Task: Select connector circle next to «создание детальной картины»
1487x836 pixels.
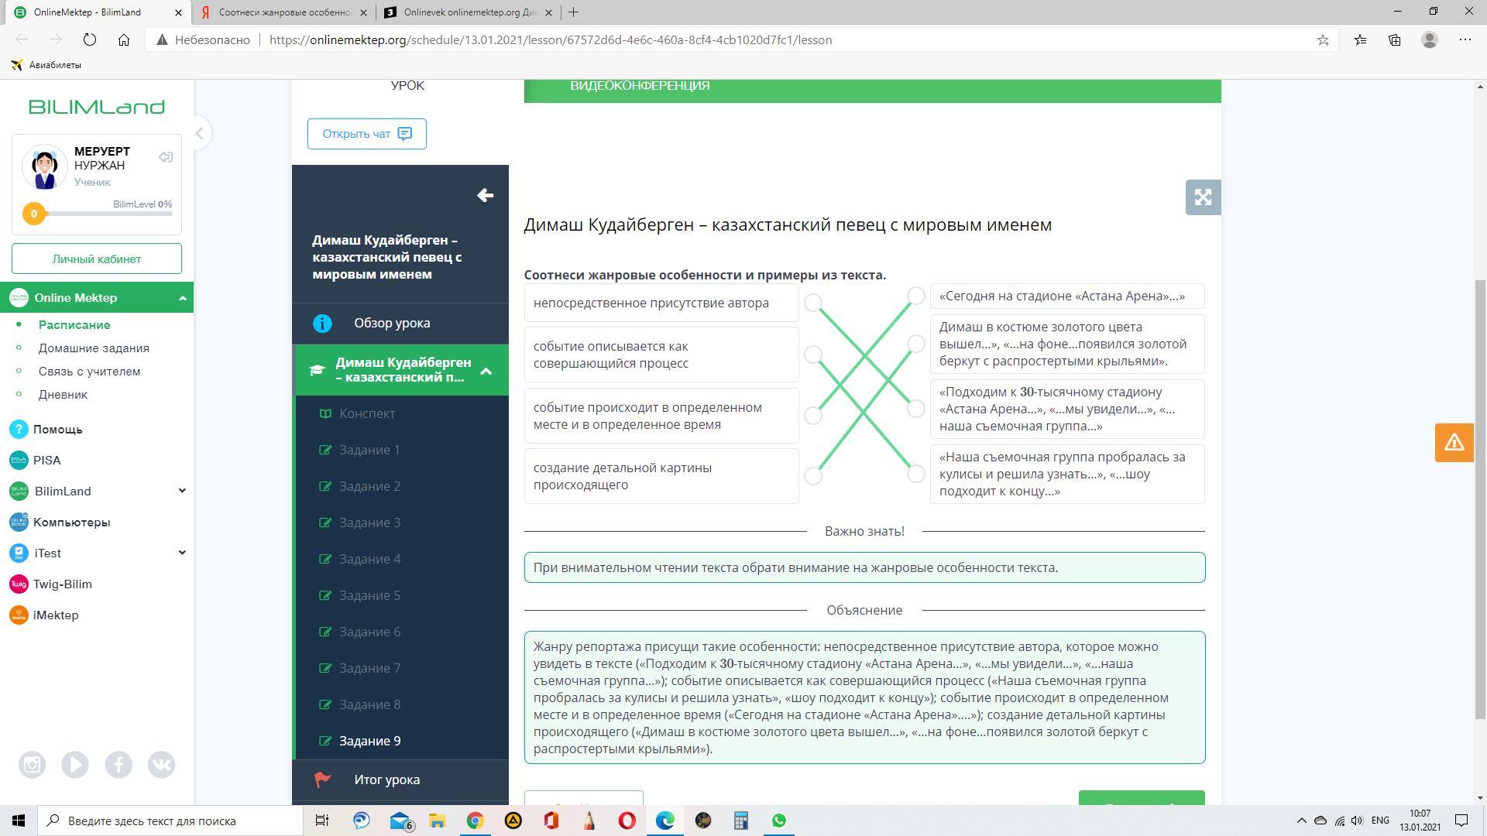Action: pyautogui.click(x=813, y=476)
